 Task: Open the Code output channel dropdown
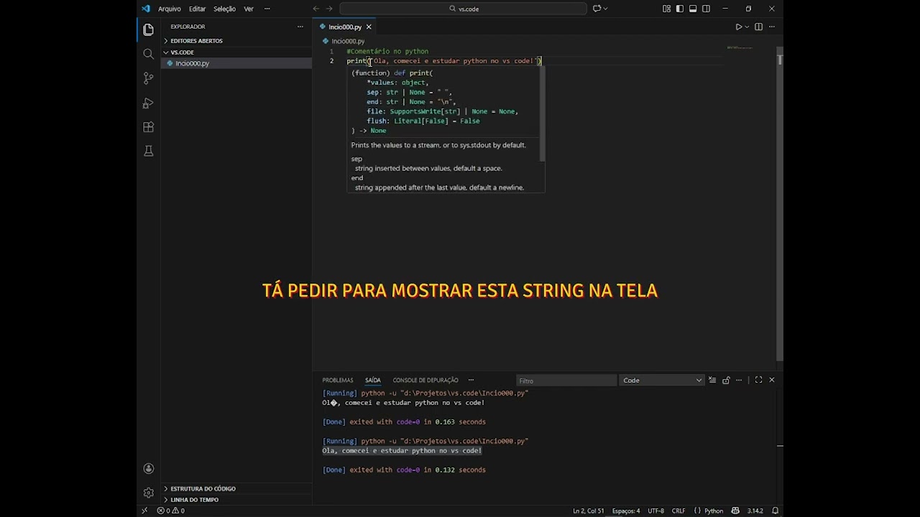tap(662, 380)
